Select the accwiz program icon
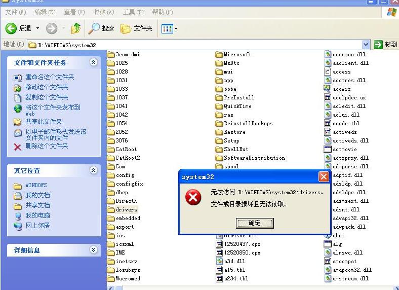 pos(327,89)
